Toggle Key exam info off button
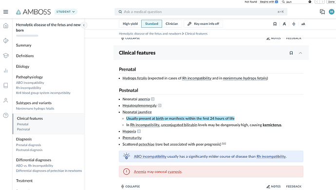Image resolution: width=336 pixels, height=190 pixels. click(x=203, y=24)
